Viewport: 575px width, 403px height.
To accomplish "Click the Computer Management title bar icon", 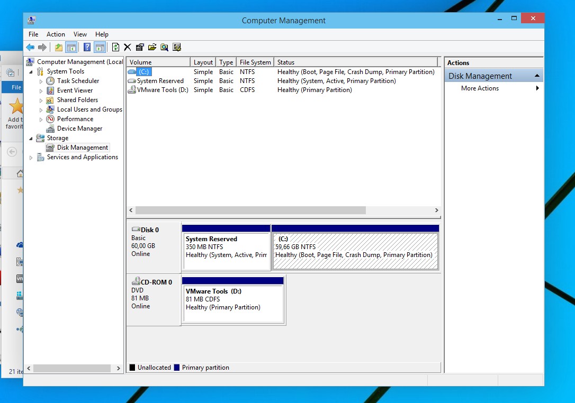I will click(x=32, y=20).
